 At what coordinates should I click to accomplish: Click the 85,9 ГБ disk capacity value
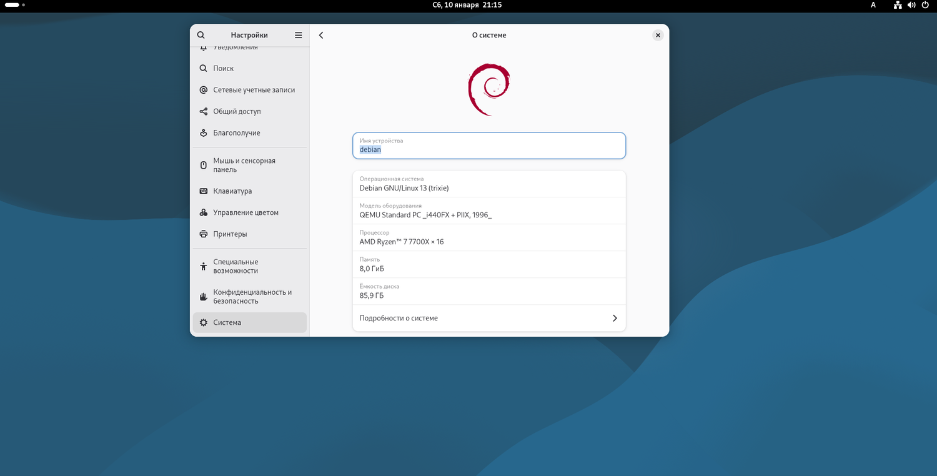[371, 295]
